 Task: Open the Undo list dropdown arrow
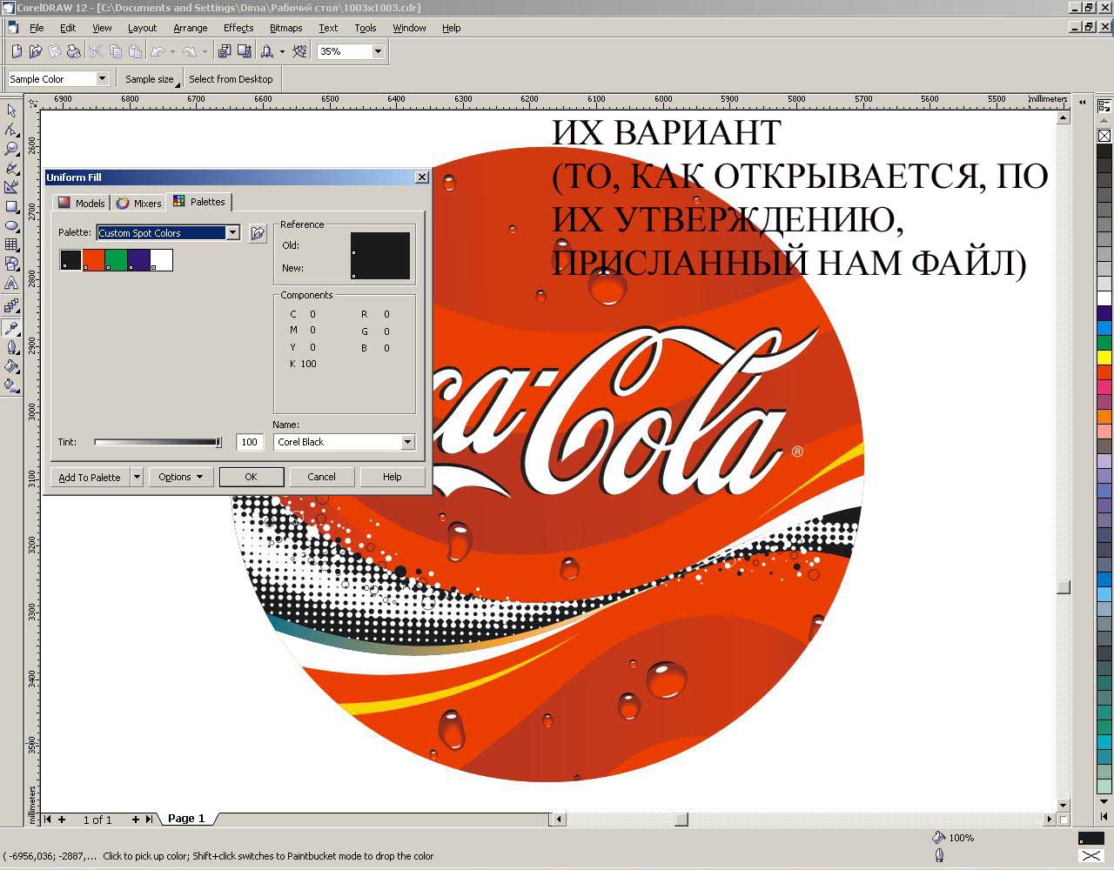click(x=172, y=51)
